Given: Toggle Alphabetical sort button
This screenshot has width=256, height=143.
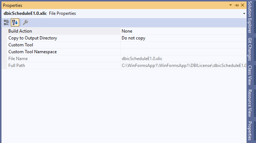Looking at the screenshot, I should tap(15, 22).
